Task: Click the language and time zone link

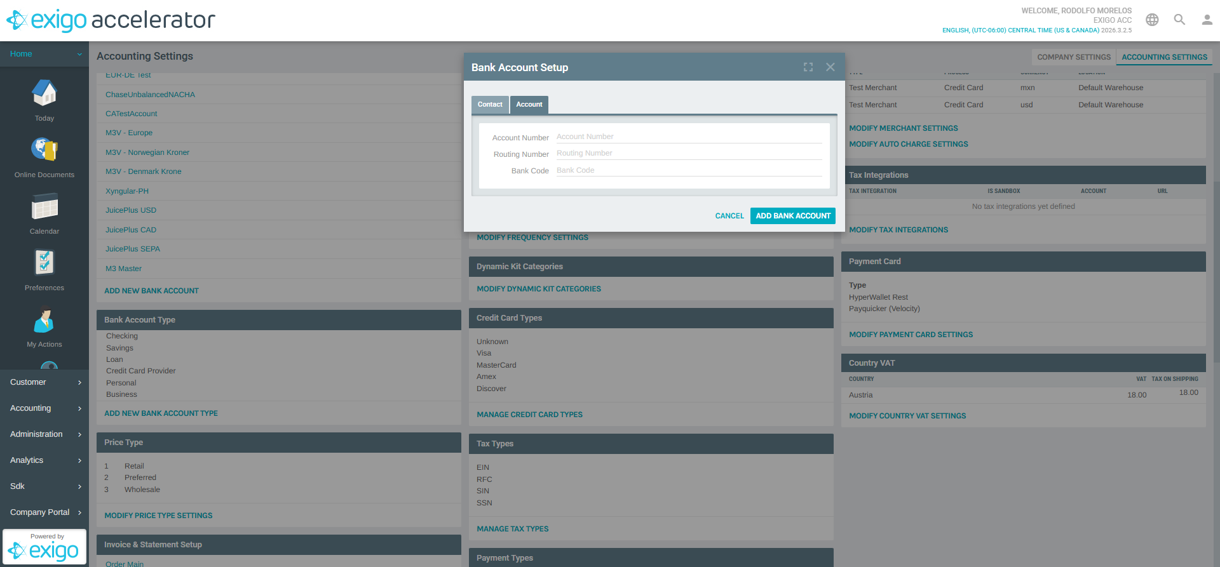Action: click(x=1020, y=30)
